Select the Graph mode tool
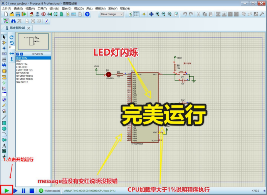Viewport: 267px width, 195px height. pyautogui.click(x=4, y=88)
